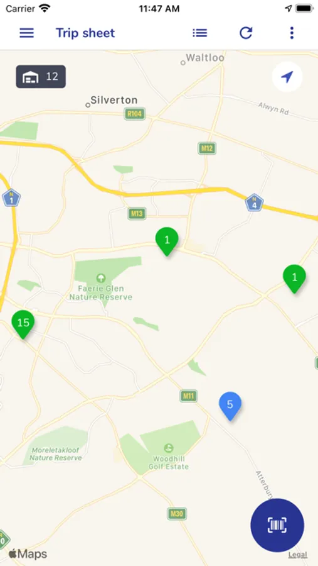Tap the N4 highway shield
This screenshot has height=566, width=318.
click(x=254, y=203)
